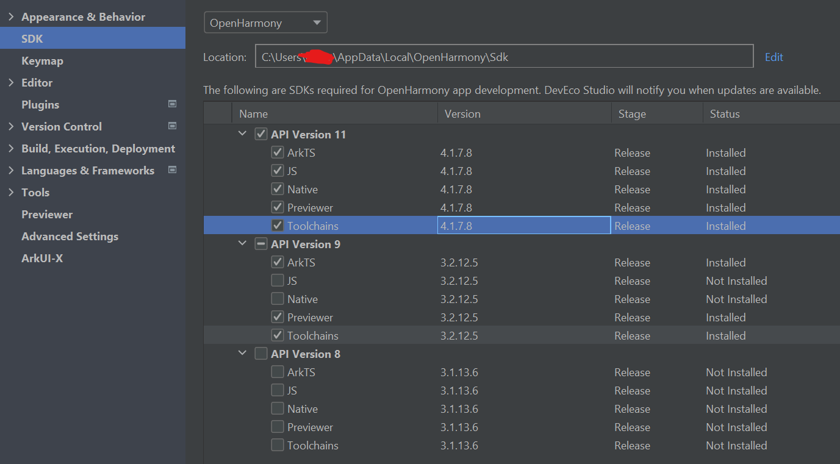
Task: Select the SDK settings page
Action: (93, 38)
